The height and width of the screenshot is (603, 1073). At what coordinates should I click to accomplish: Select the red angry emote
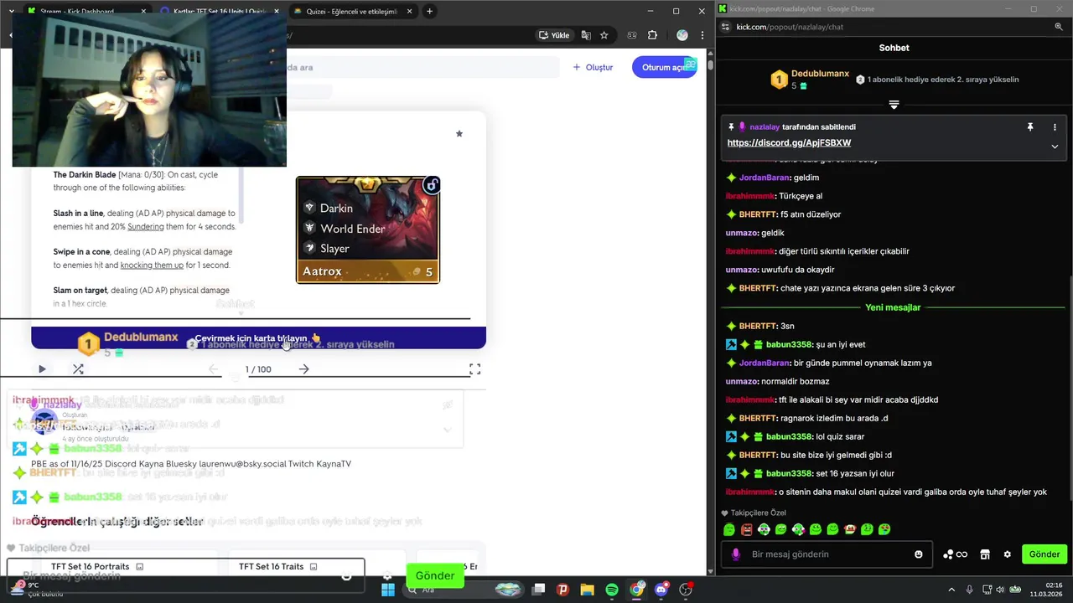click(x=746, y=529)
